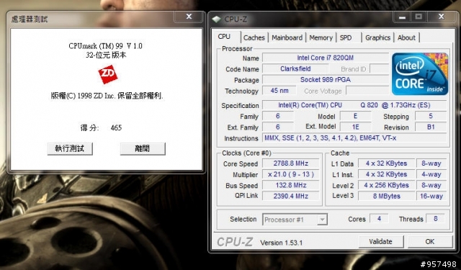This screenshot has height=270, width=461.
Task: Open the Mainboard tab
Action: click(287, 37)
